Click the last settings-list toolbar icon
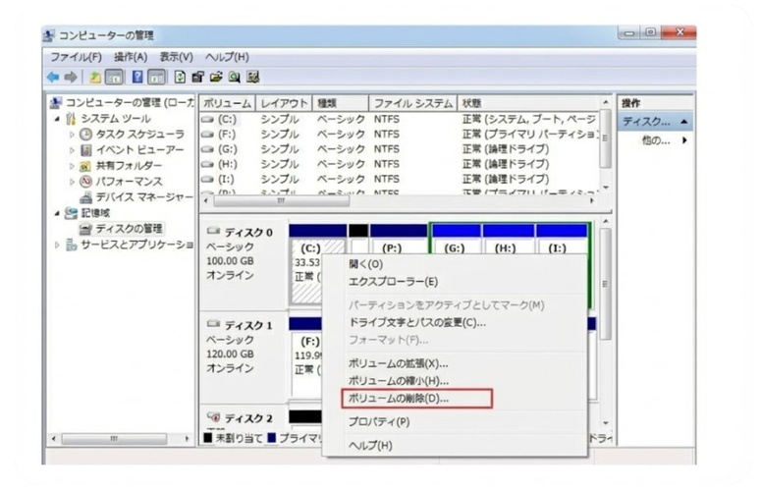761x491 pixels. 253,78
